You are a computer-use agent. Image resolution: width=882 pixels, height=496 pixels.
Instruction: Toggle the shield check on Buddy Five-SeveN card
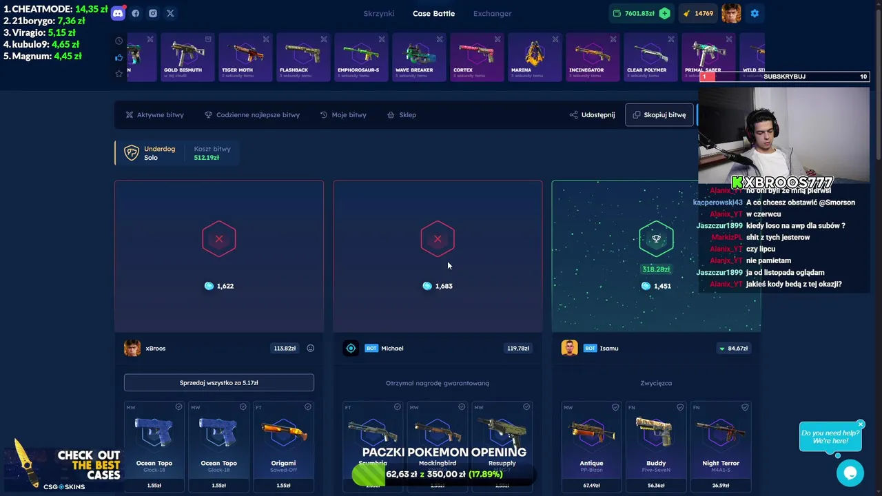pos(680,407)
